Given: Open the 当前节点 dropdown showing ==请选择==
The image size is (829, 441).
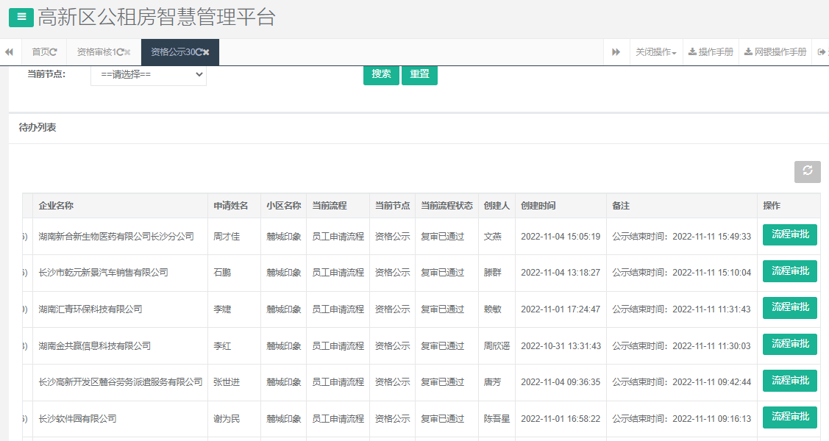Looking at the screenshot, I should coord(147,75).
